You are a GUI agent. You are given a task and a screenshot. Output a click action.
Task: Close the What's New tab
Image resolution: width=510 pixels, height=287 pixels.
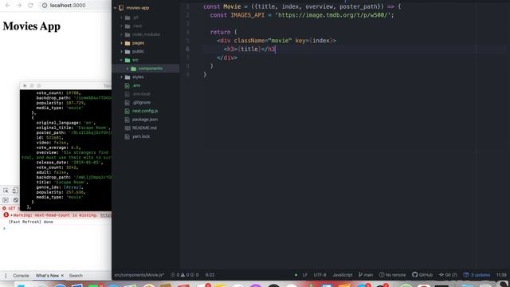(62, 276)
